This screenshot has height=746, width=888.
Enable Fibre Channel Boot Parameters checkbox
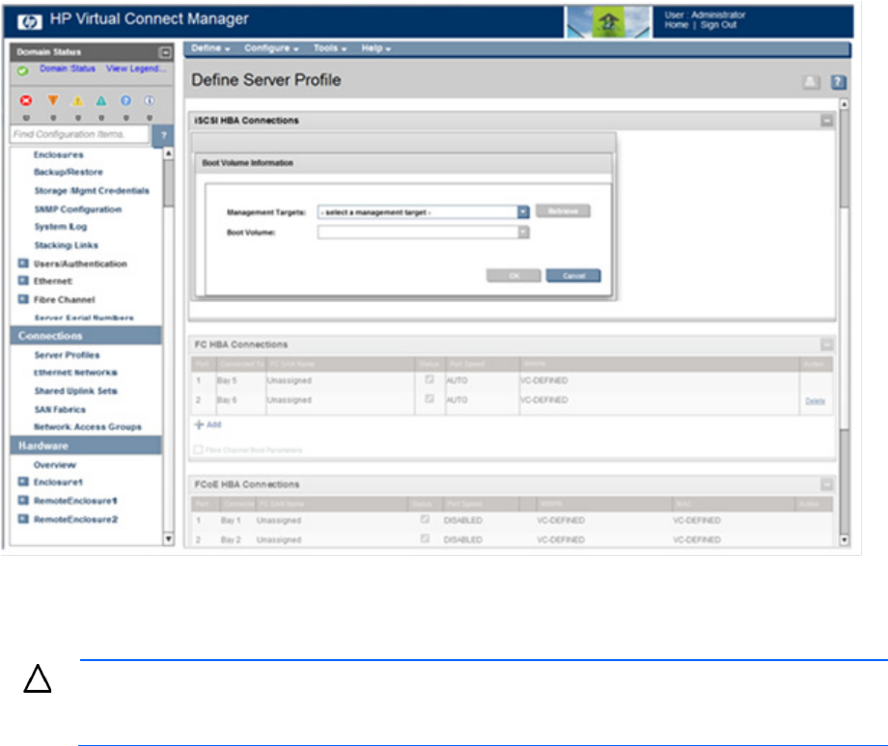click(x=198, y=450)
